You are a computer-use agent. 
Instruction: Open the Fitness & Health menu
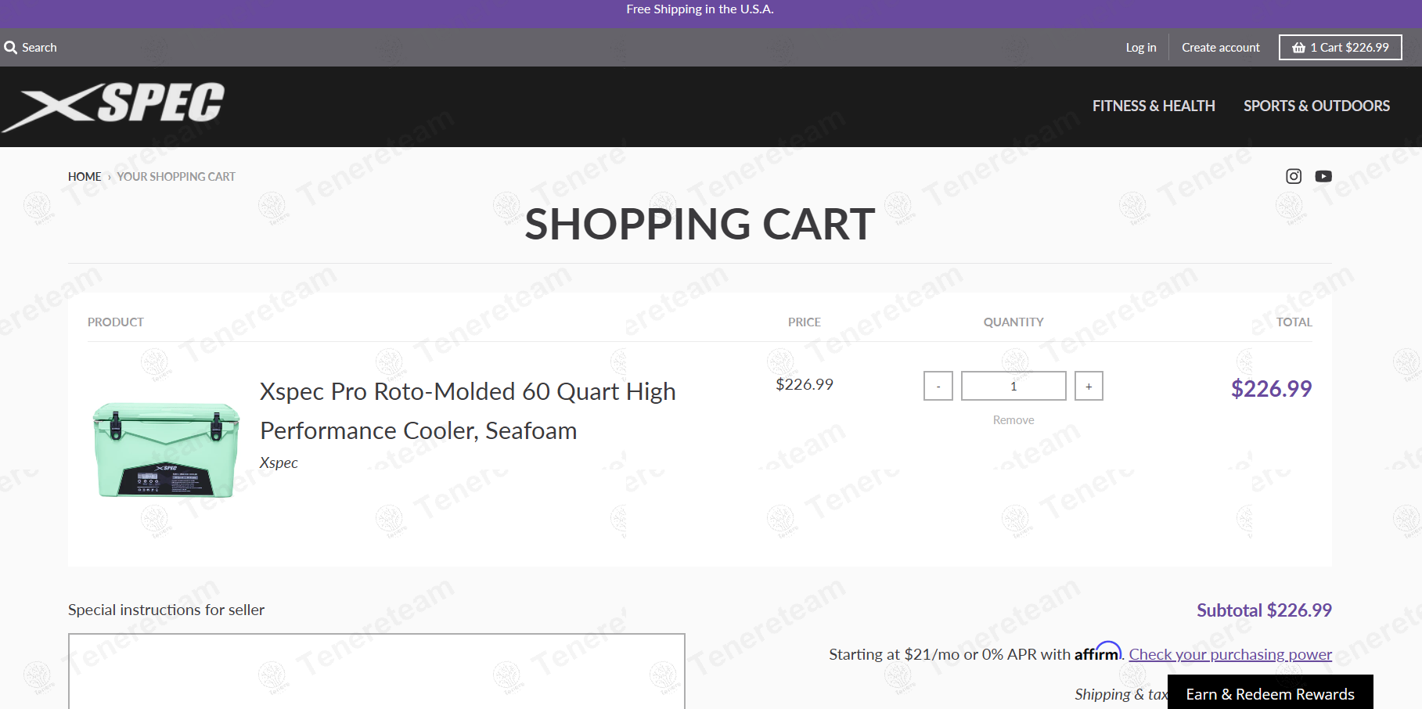[1154, 106]
